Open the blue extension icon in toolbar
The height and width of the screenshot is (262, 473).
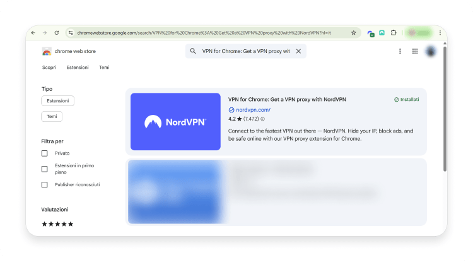371,33
